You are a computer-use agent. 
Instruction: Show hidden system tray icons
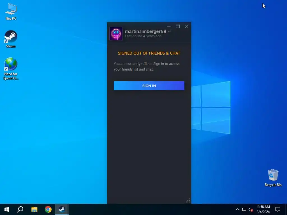237,209
